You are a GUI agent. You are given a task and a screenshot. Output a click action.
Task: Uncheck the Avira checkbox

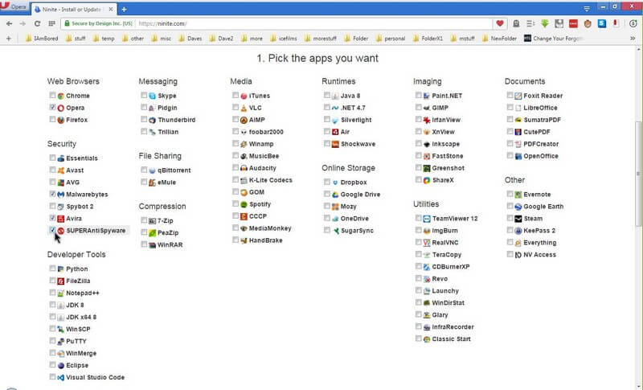(x=52, y=218)
